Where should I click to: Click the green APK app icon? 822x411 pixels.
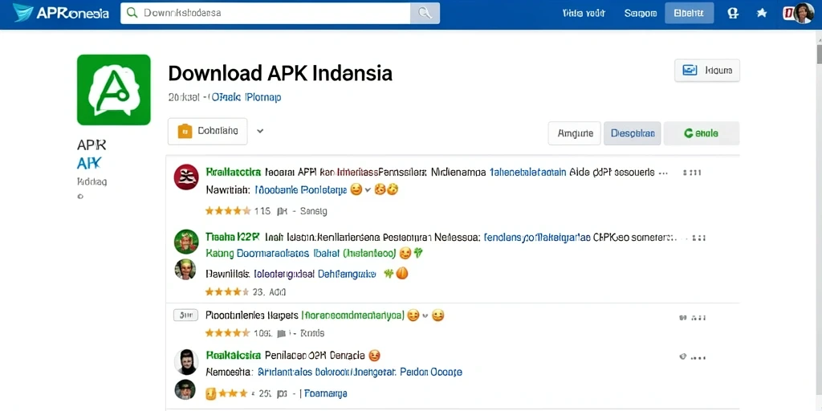(114, 90)
